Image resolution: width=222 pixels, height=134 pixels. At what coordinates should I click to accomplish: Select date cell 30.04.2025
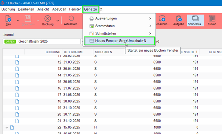[x=72, y=69]
